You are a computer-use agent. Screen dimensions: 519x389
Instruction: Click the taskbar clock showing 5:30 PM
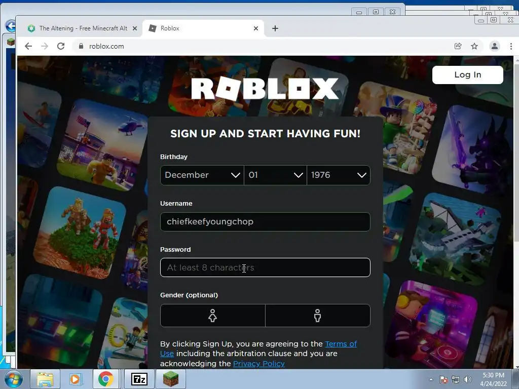494,379
